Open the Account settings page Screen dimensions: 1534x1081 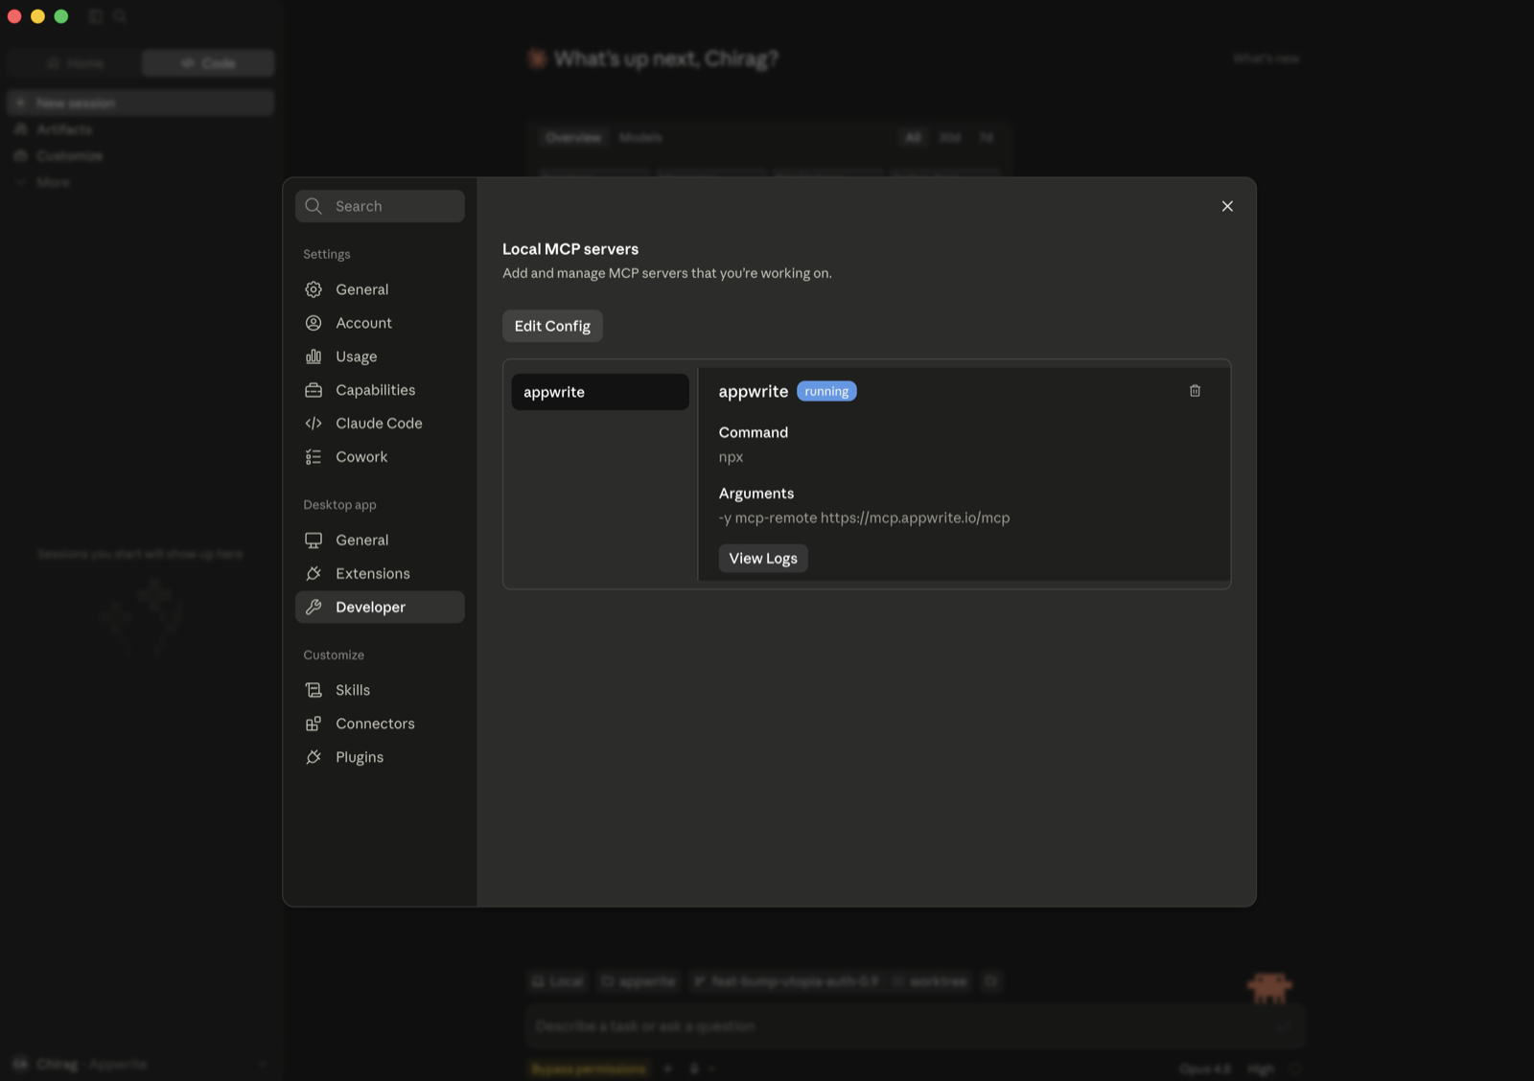380,323
